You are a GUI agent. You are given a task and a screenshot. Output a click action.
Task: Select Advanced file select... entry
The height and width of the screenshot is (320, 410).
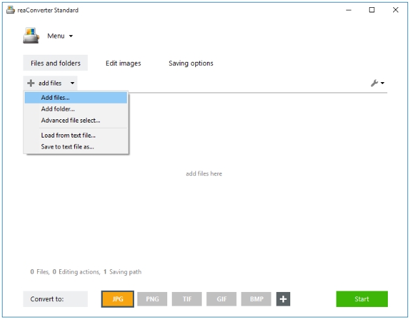[x=76, y=121]
